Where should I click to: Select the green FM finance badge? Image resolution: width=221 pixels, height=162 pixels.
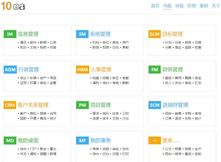coord(154,70)
